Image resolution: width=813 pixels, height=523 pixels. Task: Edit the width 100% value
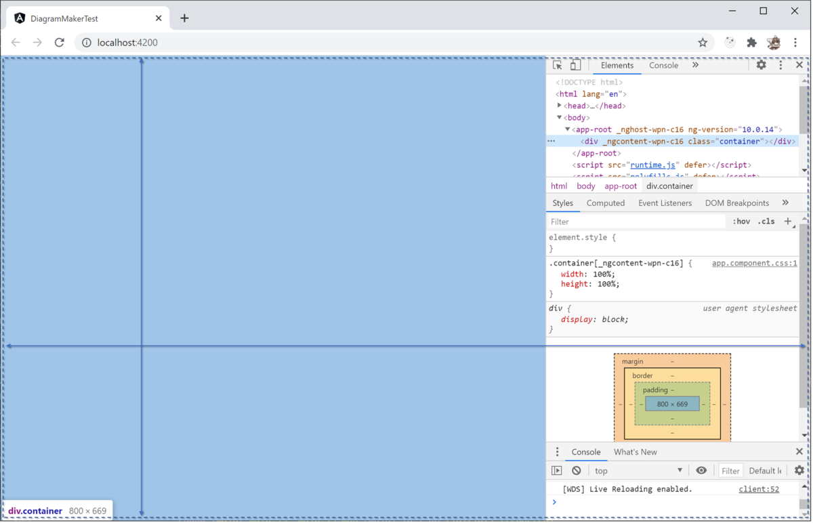(603, 274)
